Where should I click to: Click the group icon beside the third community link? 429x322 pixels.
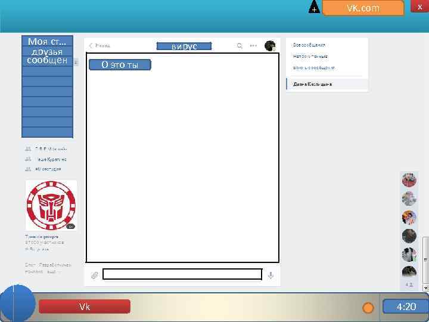coord(28,169)
